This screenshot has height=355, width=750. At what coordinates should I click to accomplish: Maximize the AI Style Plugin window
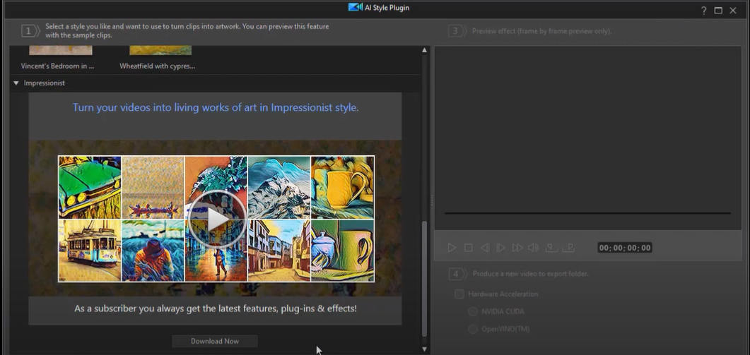click(718, 11)
